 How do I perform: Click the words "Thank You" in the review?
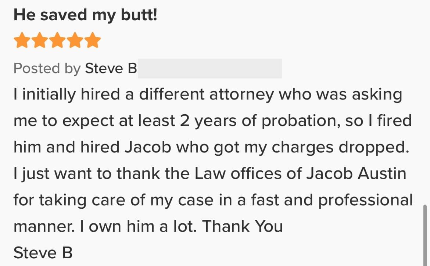point(242,226)
